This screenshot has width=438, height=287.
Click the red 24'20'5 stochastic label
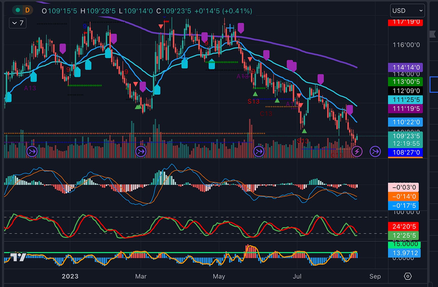(x=403, y=226)
